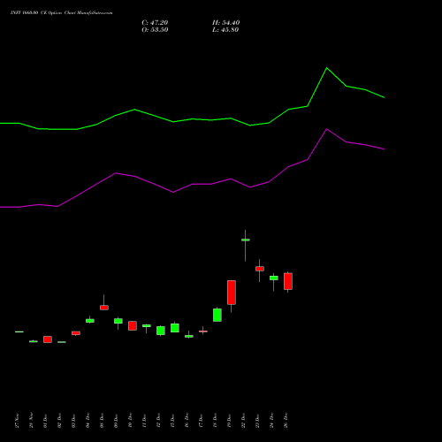The width and height of the screenshot is (442, 442).
Task: Click the '22 Dec' date label
Action: [x=243, y=421]
